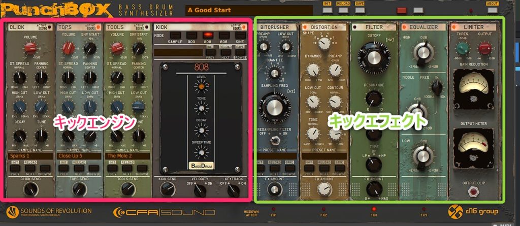Enable the Equalizer module power LED
520x226 pixels.
point(405,27)
